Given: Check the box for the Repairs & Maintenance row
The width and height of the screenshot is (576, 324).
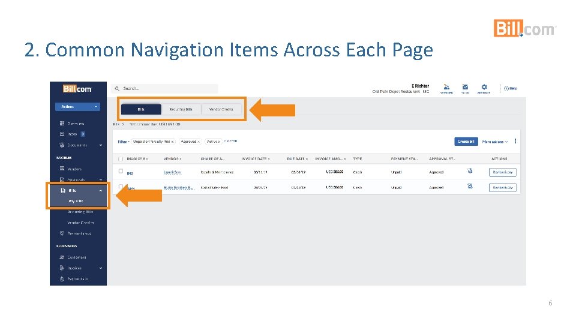Looking at the screenshot, I should point(121,171).
